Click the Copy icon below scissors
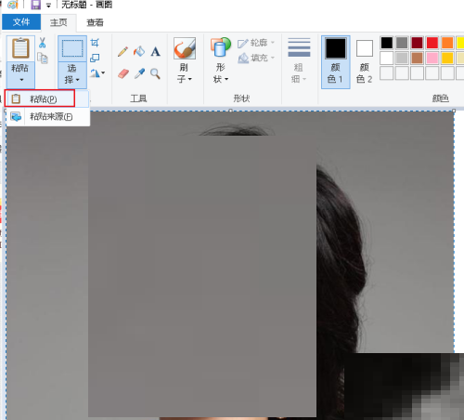 pos(43,58)
